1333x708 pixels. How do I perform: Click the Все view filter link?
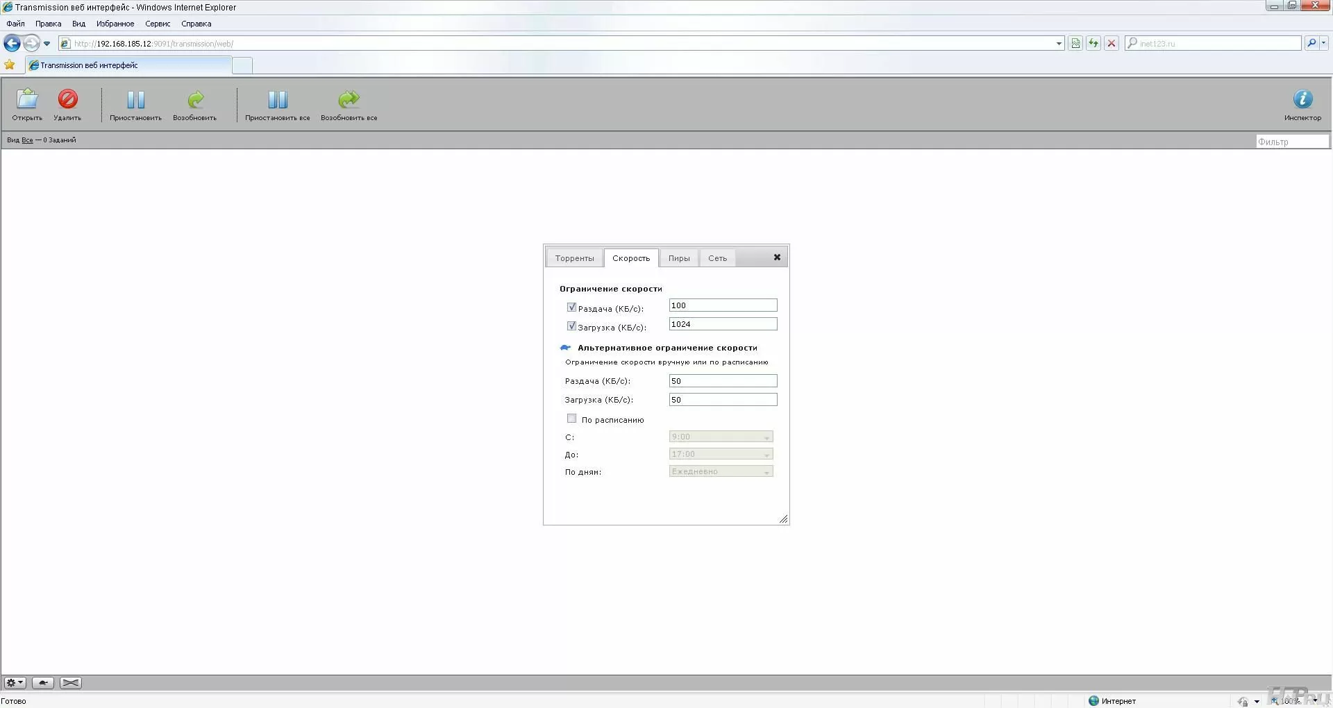pyautogui.click(x=27, y=140)
